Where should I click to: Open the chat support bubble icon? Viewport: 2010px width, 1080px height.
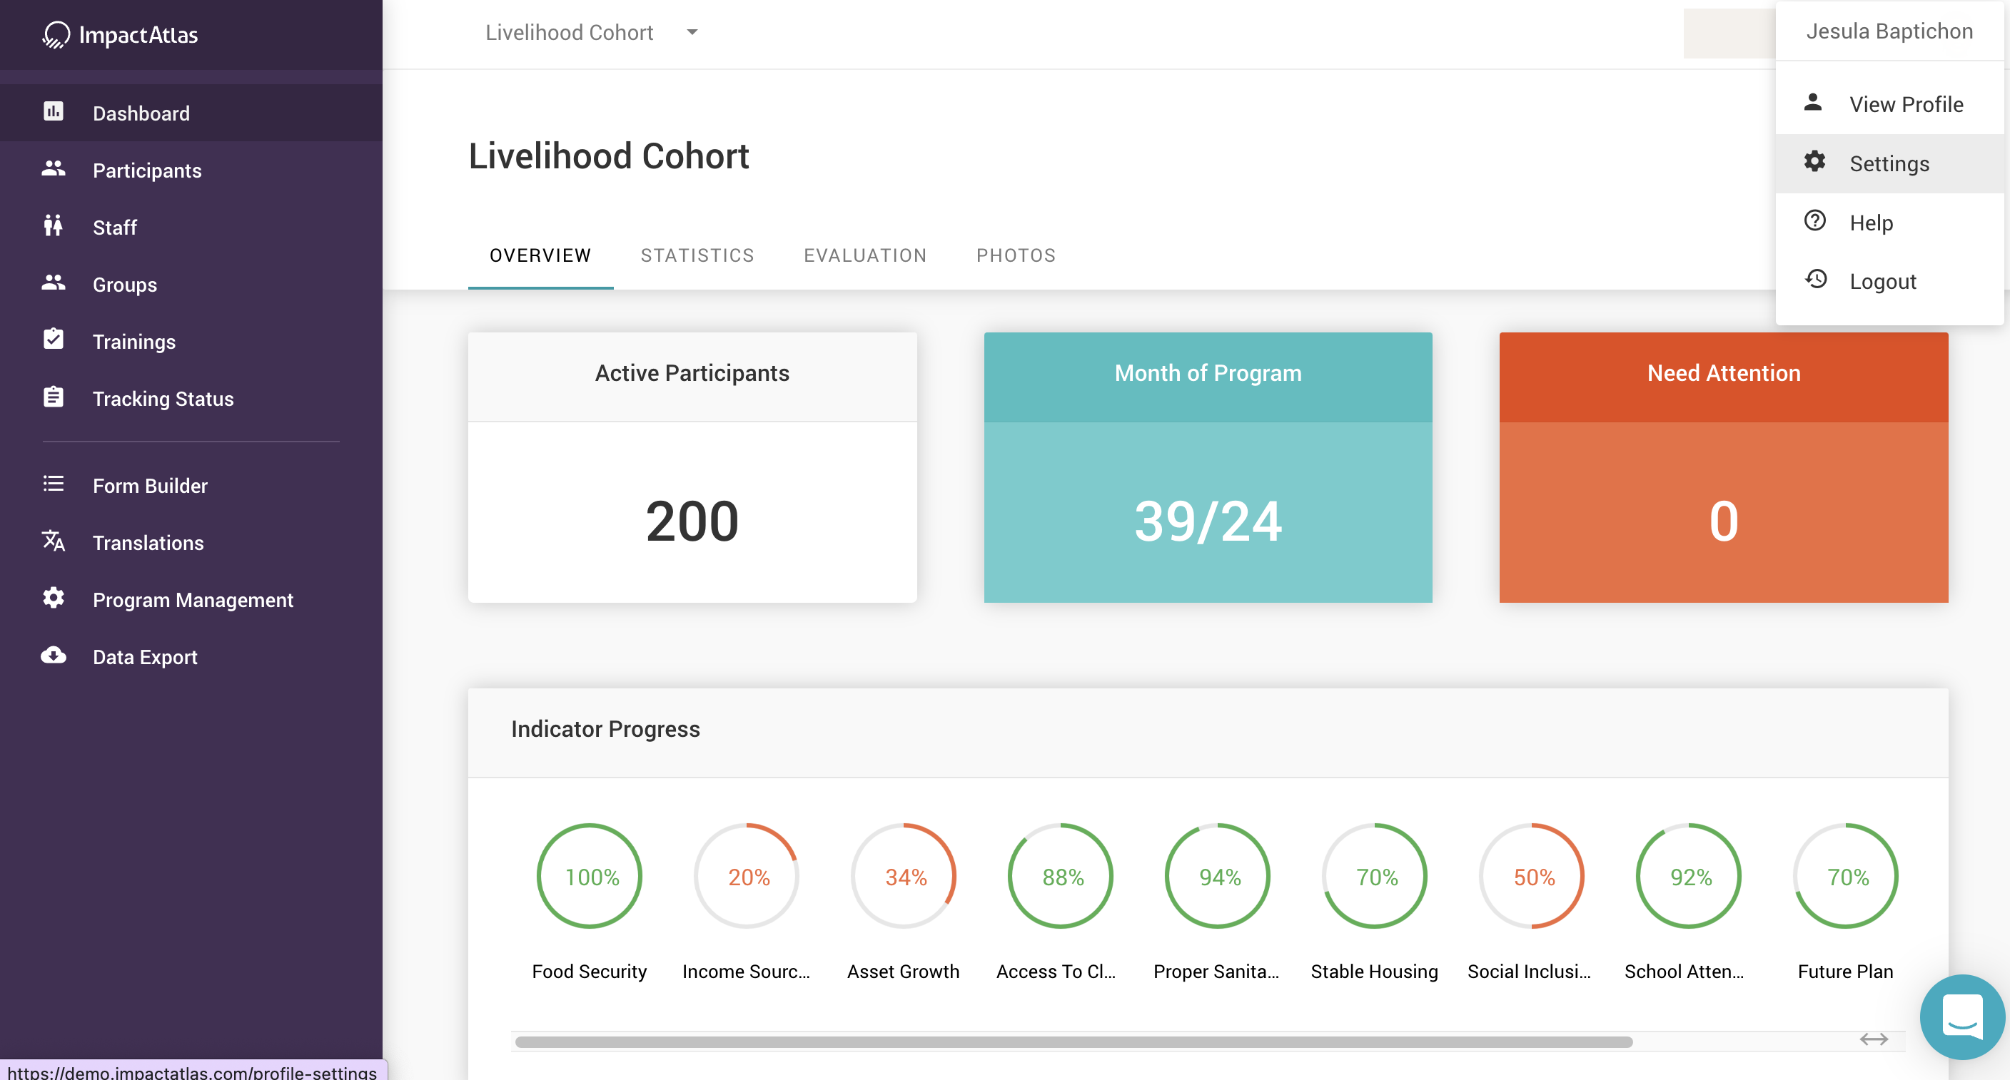pyautogui.click(x=1961, y=1017)
